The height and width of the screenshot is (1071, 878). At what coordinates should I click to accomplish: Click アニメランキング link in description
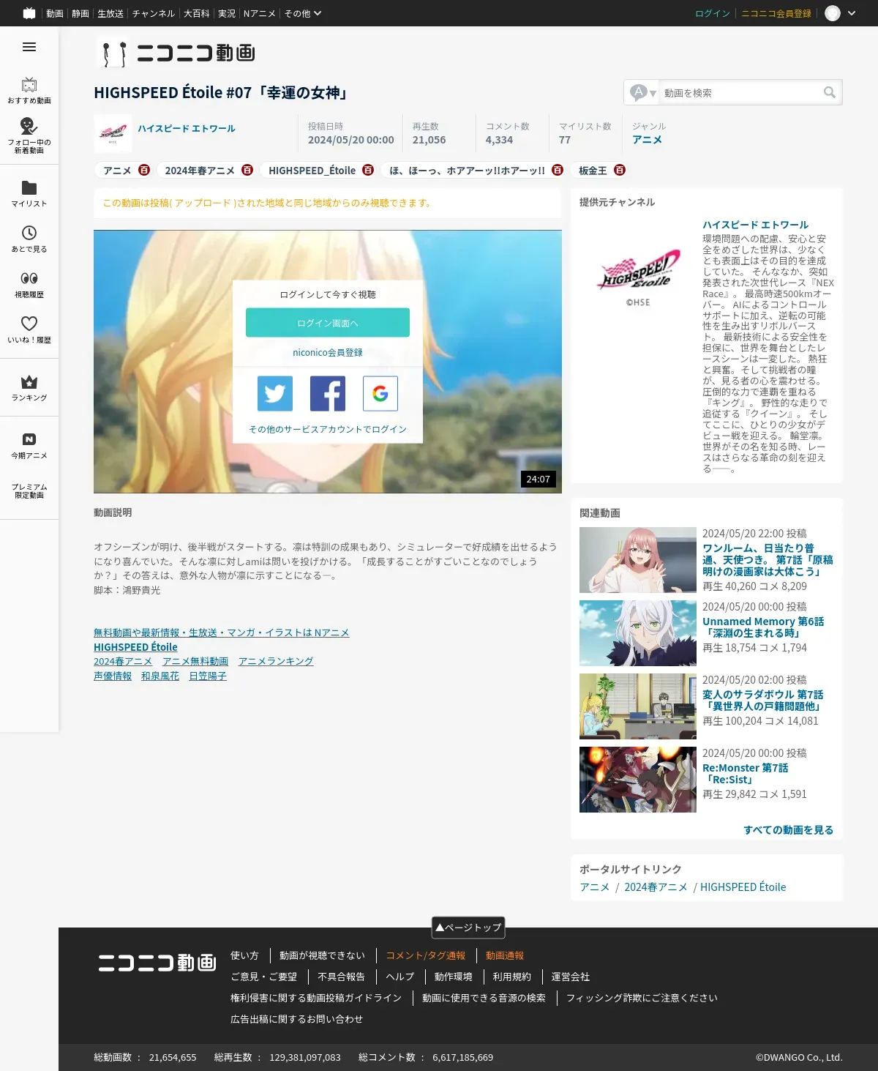click(x=276, y=661)
